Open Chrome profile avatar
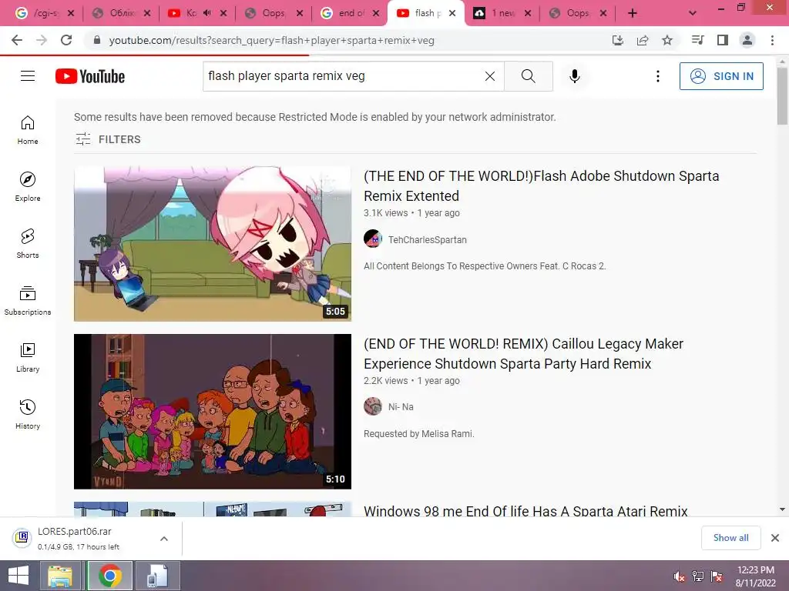This screenshot has height=591, width=789. (x=747, y=40)
